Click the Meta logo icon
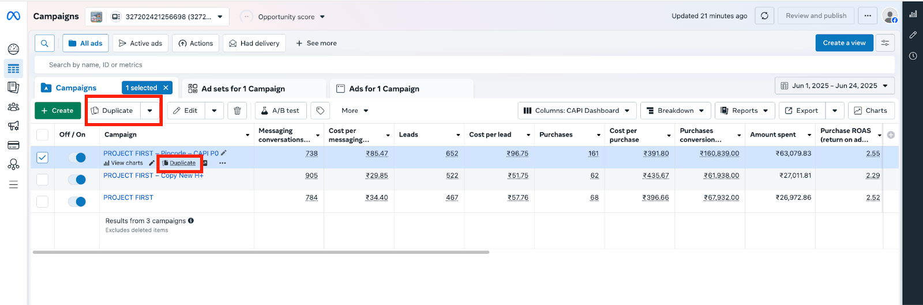The width and height of the screenshot is (923, 305). 13,16
